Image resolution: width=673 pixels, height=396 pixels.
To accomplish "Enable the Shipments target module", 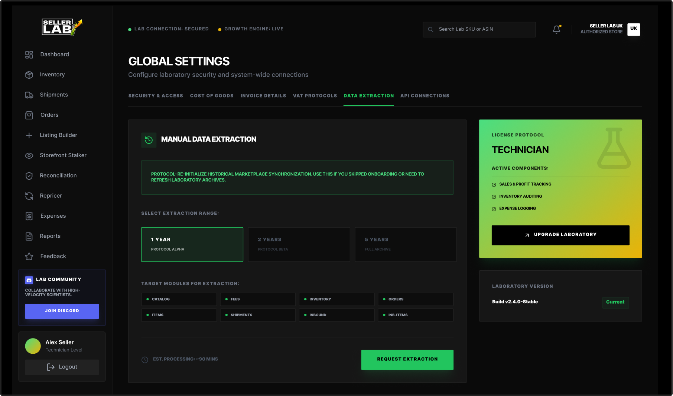I will pos(258,315).
